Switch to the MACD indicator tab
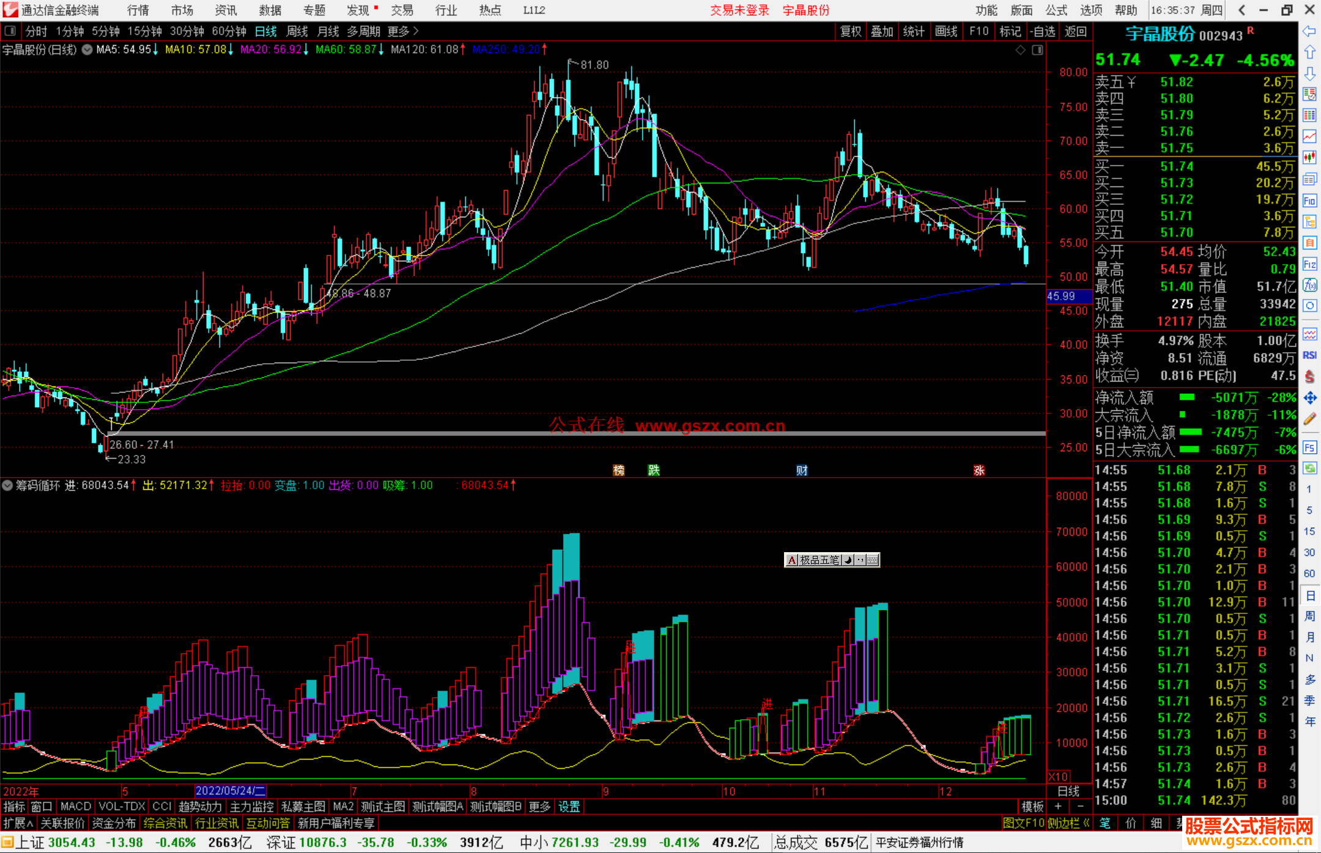The height and width of the screenshot is (853, 1321). tap(75, 807)
